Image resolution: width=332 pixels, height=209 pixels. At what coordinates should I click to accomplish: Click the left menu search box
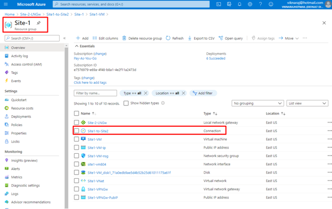(32, 38)
